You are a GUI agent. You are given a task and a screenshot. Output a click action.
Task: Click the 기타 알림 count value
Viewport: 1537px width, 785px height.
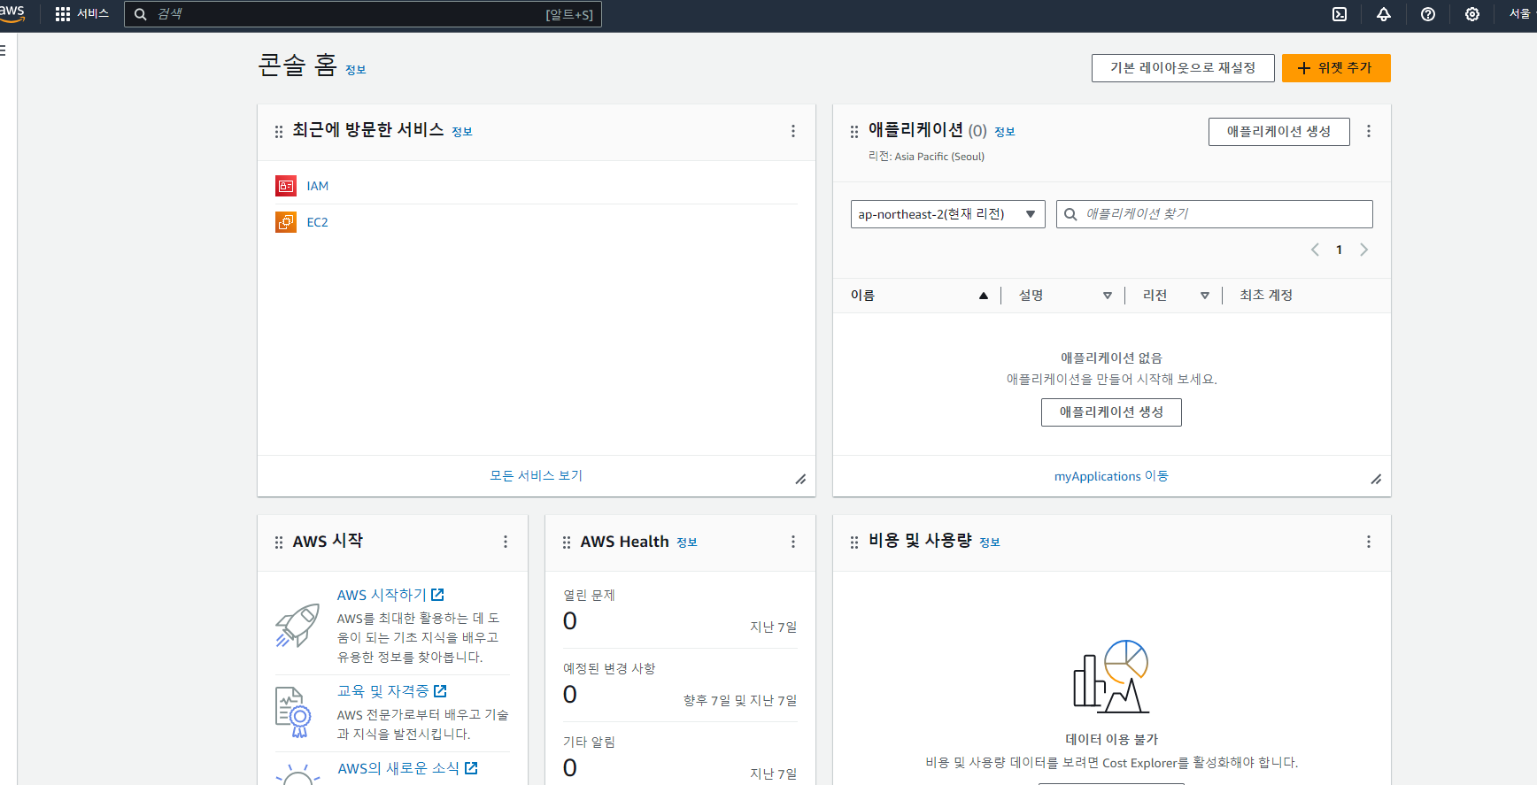pyautogui.click(x=570, y=768)
